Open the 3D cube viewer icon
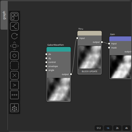The height and width of the screenshot is (132, 132). point(14,108)
